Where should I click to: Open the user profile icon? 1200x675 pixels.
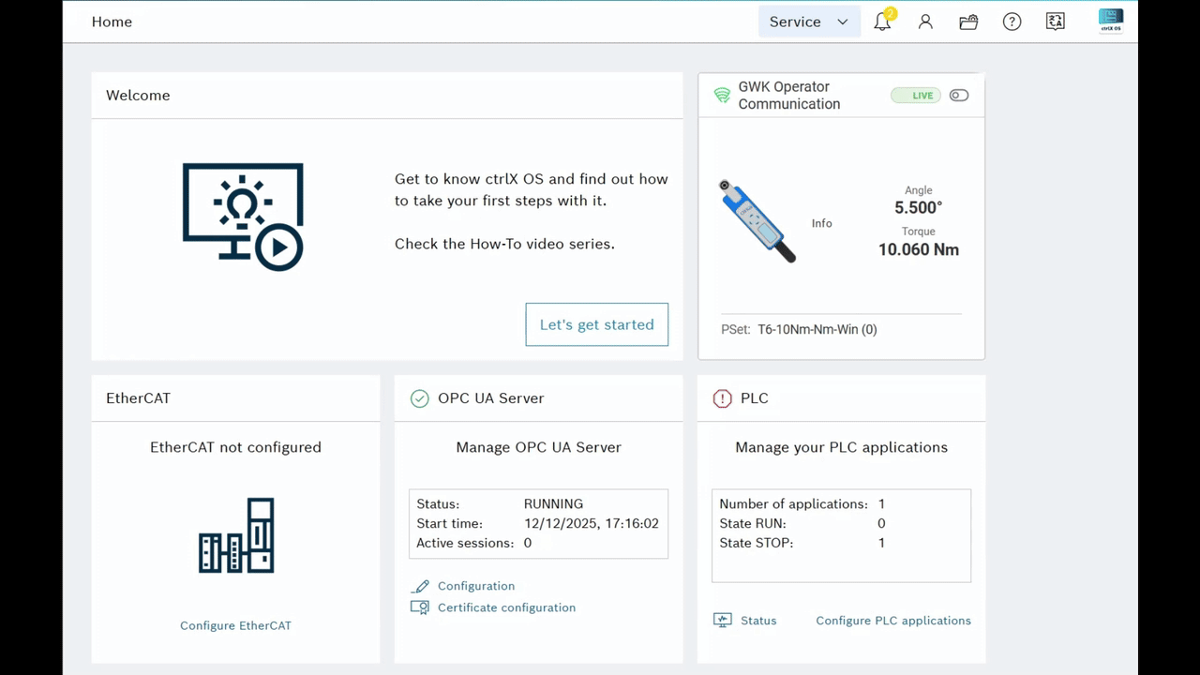(x=925, y=22)
